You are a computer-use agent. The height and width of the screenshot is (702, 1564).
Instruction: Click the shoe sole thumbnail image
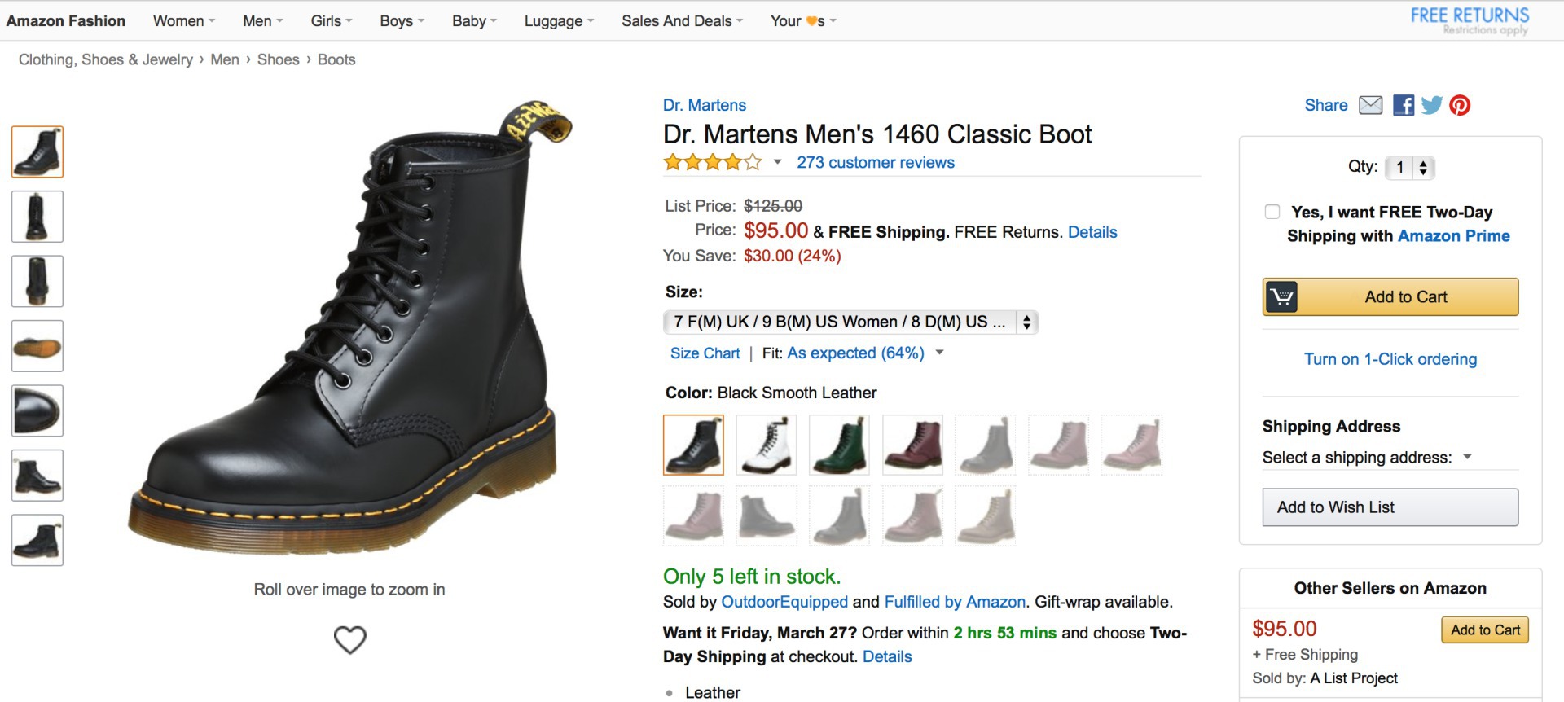point(37,346)
